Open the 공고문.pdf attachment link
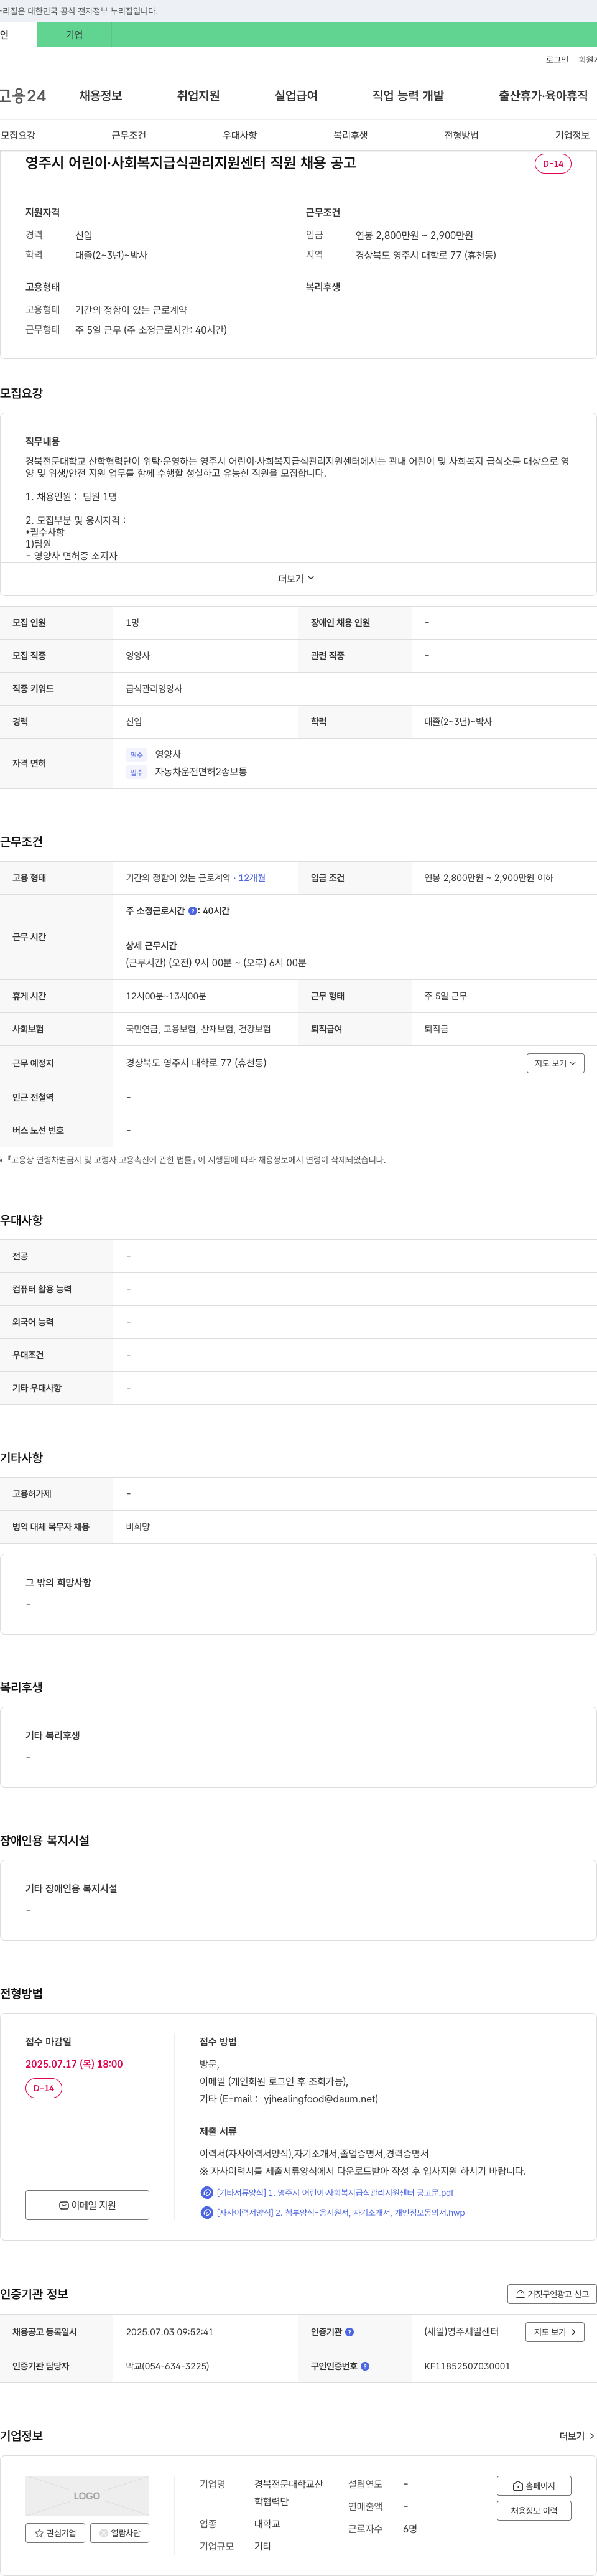Viewport: 597px width, 2576px height. click(335, 2193)
